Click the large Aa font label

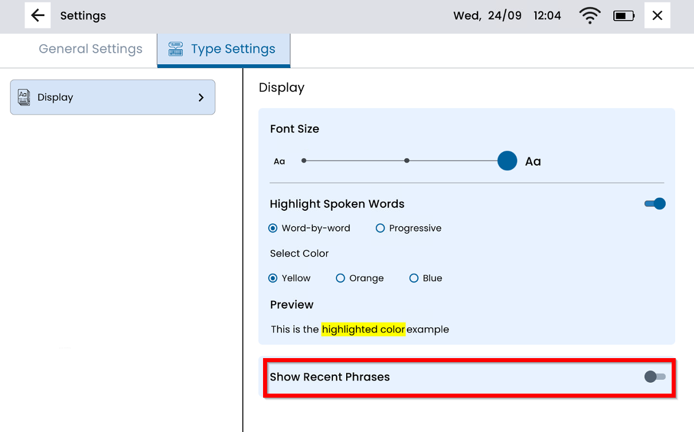click(533, 162)
